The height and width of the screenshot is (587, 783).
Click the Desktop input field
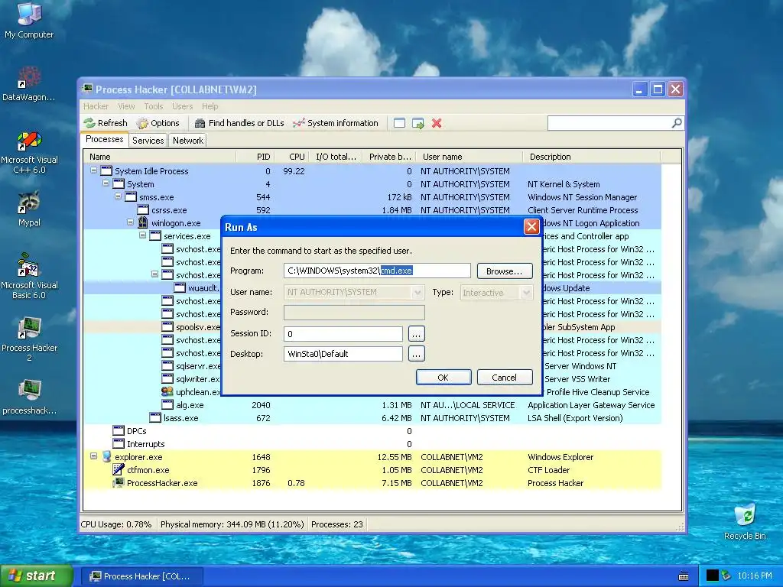[x=343, y=354]
